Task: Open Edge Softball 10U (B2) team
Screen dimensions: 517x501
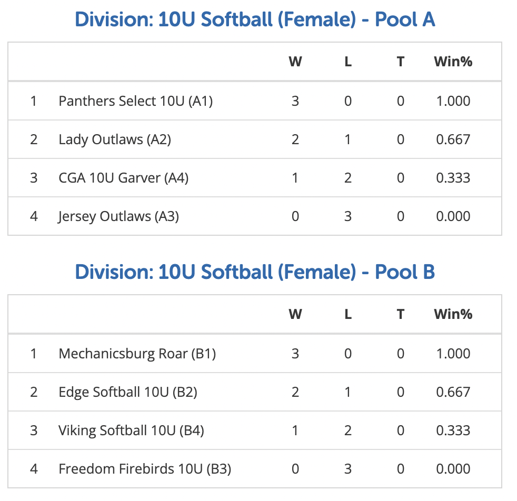Action: tap(128, 392)
